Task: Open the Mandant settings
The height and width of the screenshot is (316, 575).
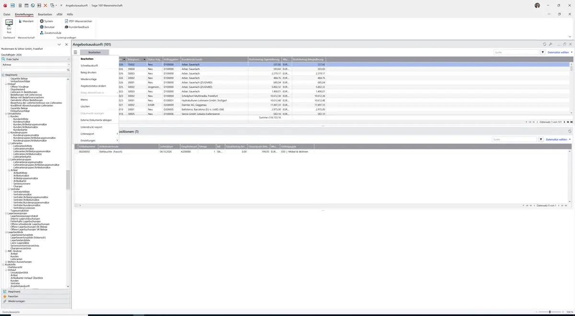Action: 26,21
